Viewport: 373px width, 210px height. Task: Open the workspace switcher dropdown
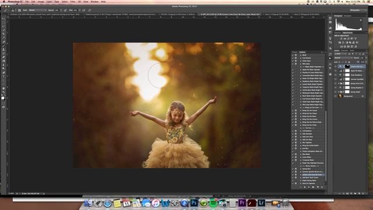(358, 10)
